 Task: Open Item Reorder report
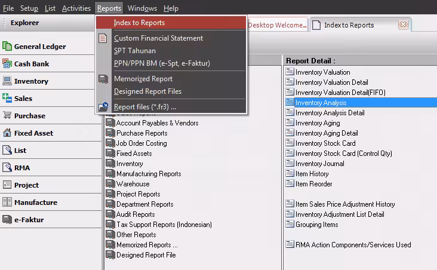click(x=314, y=184)
